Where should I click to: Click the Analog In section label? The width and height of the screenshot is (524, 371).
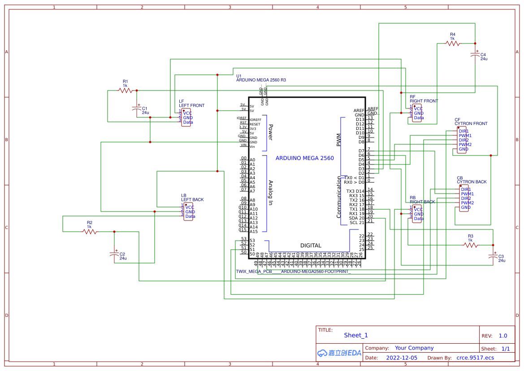(271, 193)
